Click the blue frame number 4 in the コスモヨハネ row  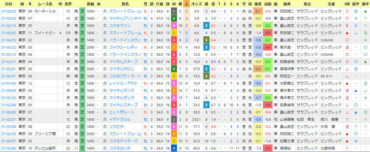pos(173,148)
